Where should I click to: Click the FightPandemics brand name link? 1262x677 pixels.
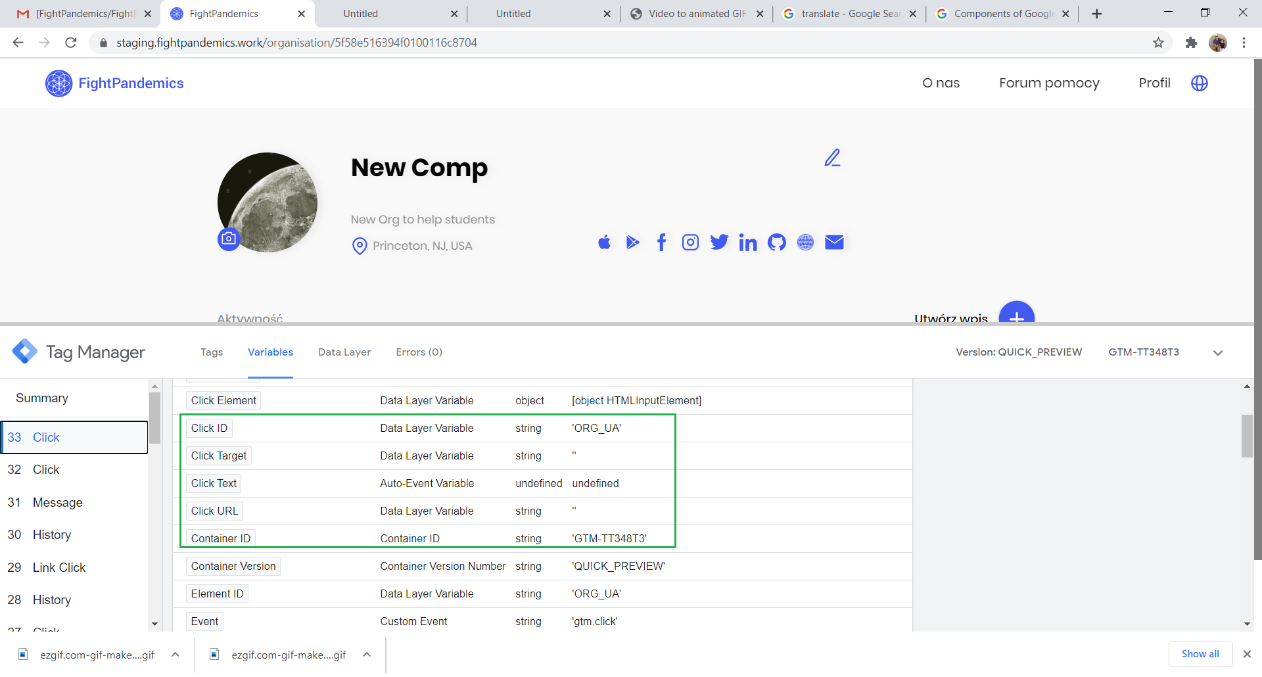pyautogui.click(x=131, y=83)
